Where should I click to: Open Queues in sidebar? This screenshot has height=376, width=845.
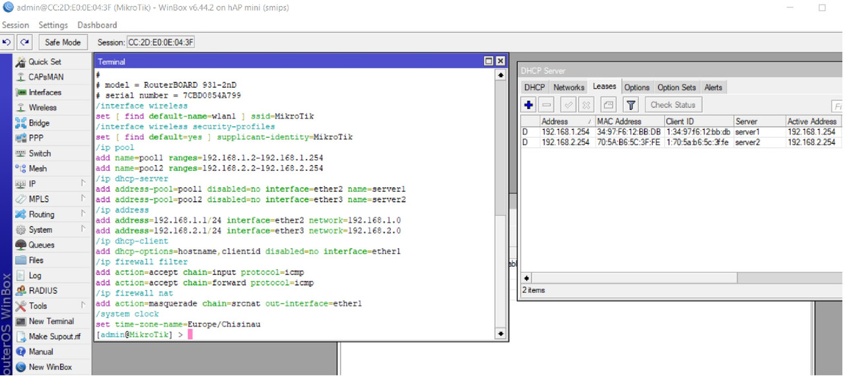tap(42, 245)
